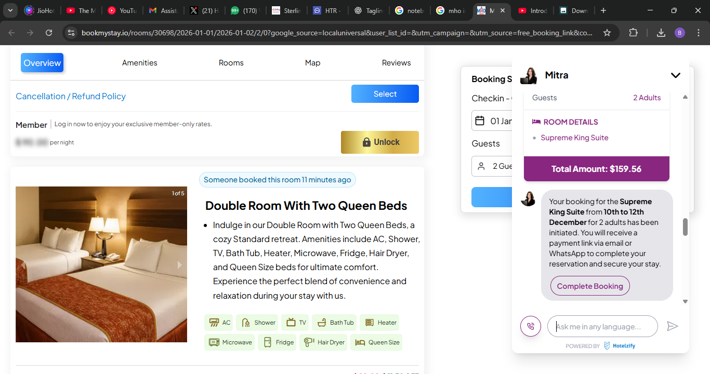Screen dimensions: 710x374
Task: Switch to the JioHotstar browser tab
Action: pyautogui.click(x=40, y=10)
